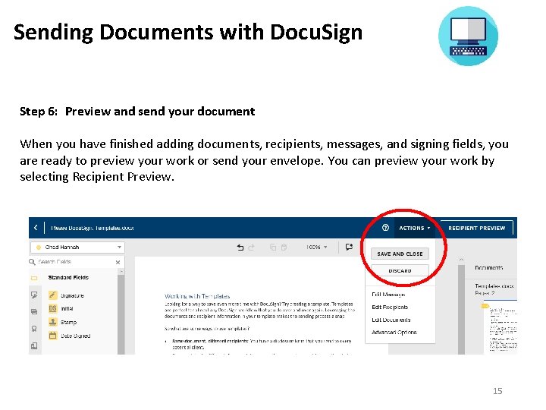
Task: Add a comment via the speech bubble icon
Action: [x=349, y=247]
